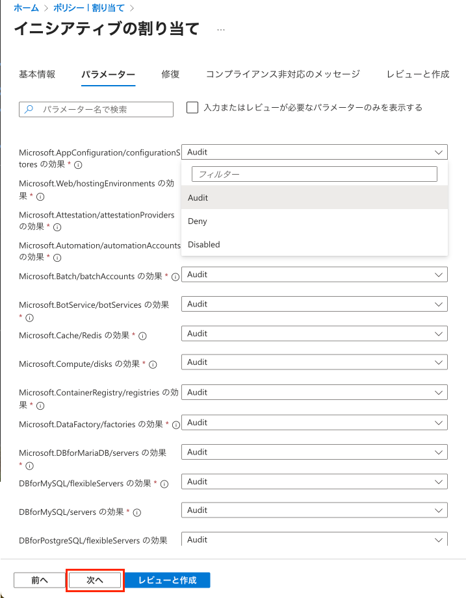Click info icon for Microsoft.Compute/disks effect
Screen dimensions: 466x598
(153, 365)
